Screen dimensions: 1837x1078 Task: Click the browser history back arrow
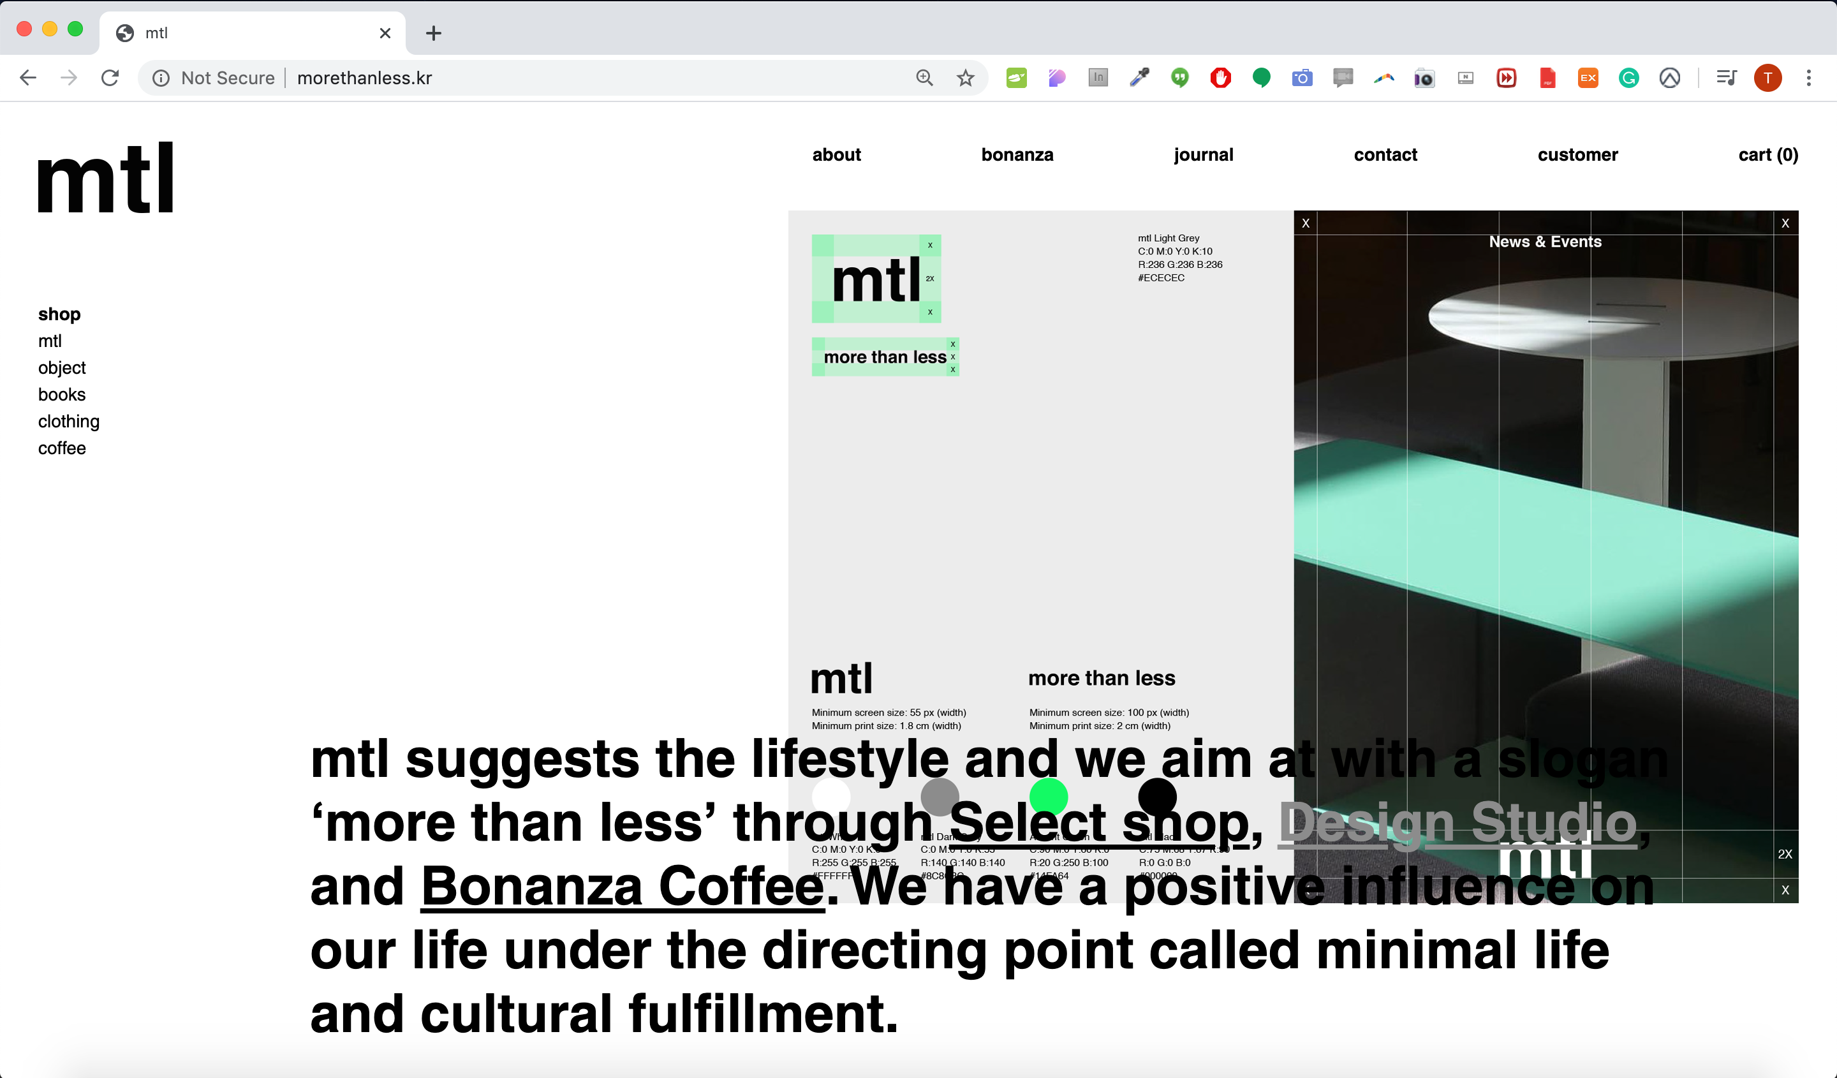[28, 77]
